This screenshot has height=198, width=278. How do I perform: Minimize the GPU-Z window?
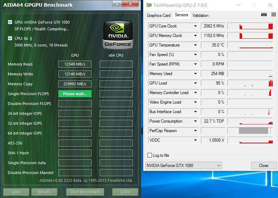238,5
